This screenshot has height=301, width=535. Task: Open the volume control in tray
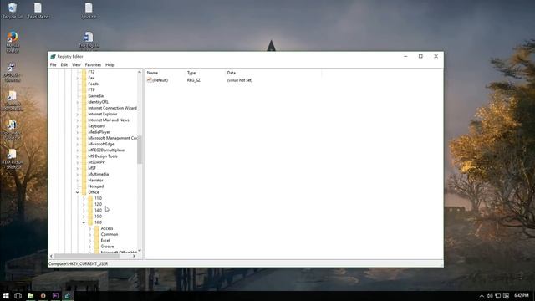[x=490, y=296]
